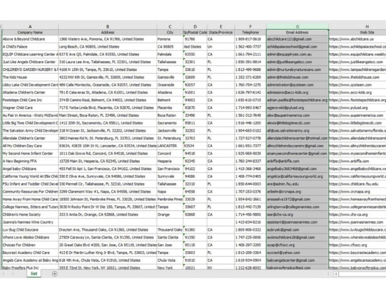Switch to the 'list' sheet tab
Image resolution: width=386 pixels, height=289 pixels.
point(33,274)
